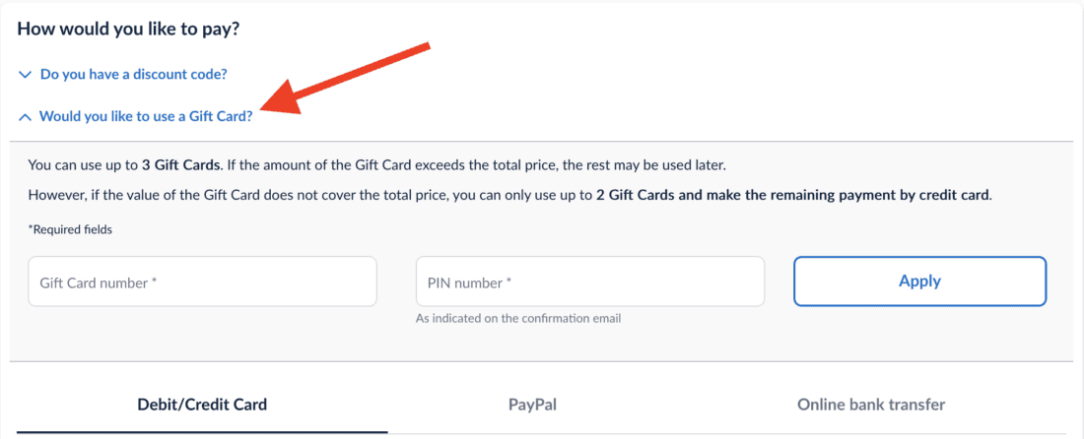1084x439 pixels.
Task: Focus the Gift Card number field
Action: pos(202,282)
